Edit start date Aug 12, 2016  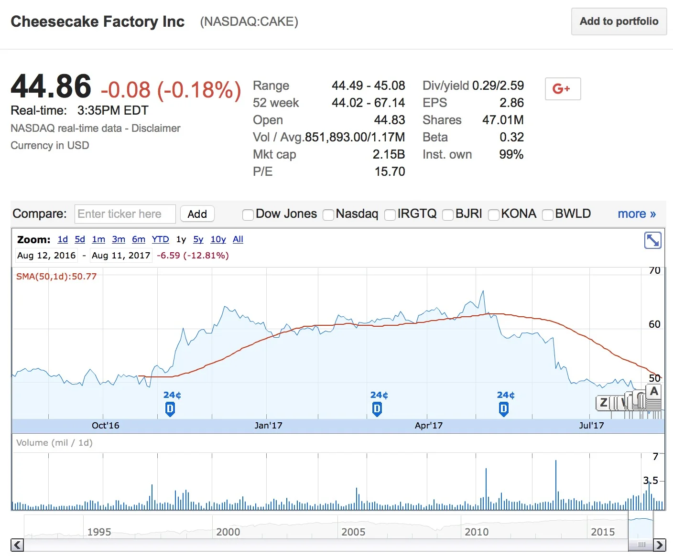tap(46, 256)
